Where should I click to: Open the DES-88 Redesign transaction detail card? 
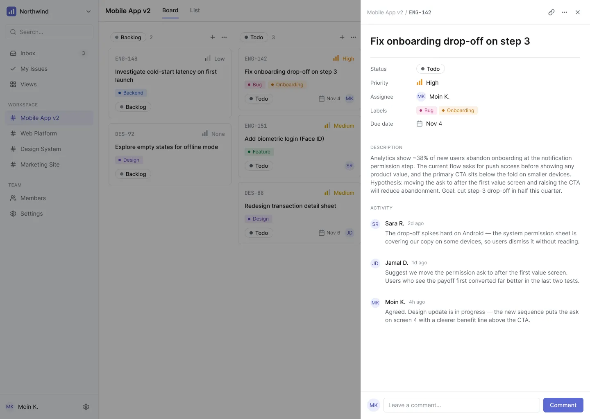coord(300,213)
